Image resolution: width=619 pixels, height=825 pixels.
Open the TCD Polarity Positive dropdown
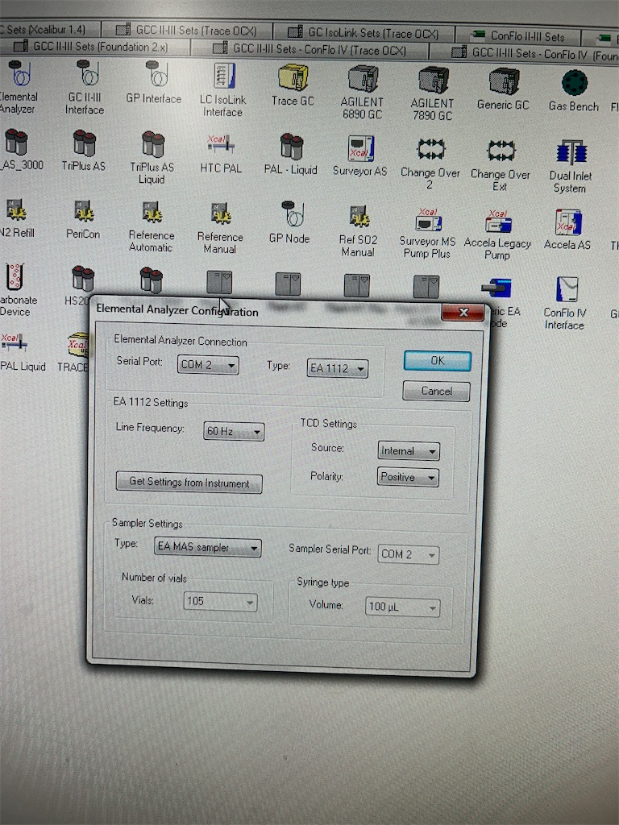coord(408,477)
